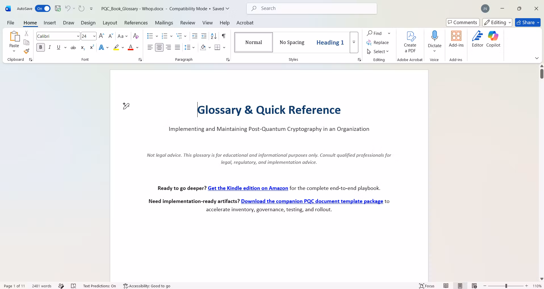Click the Cut scissors icon
Image resolution: width=544 pixels, height=289 pixels.
tap(26, 33)
